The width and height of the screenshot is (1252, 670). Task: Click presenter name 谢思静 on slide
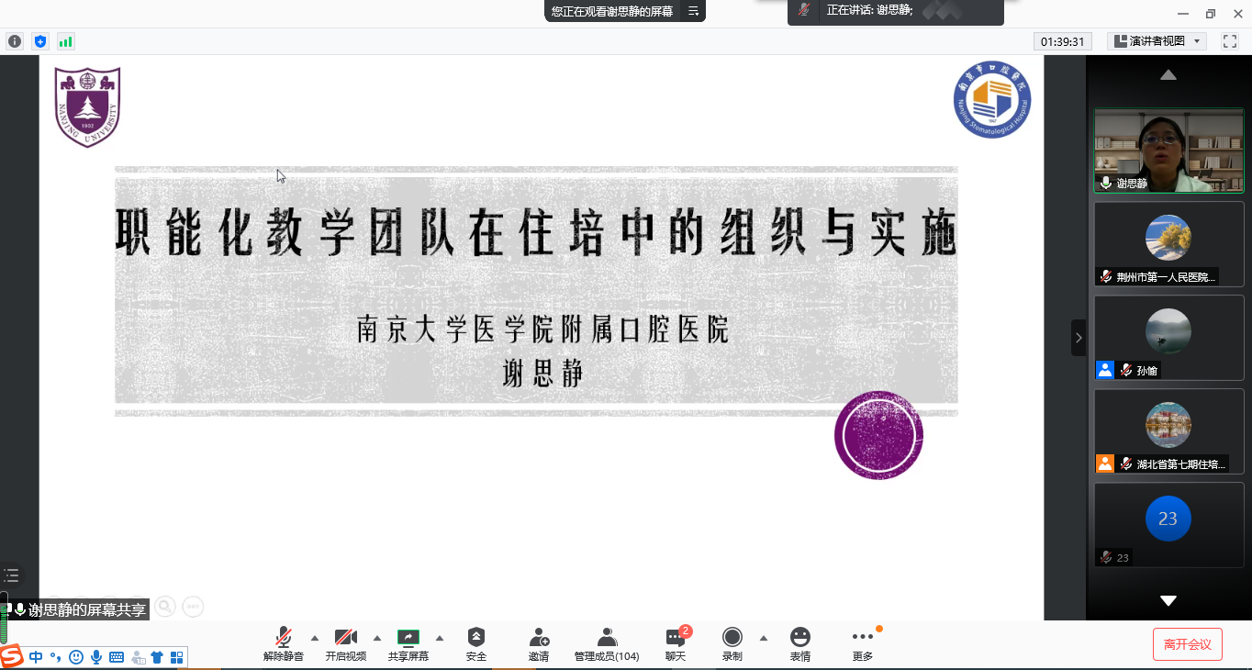542,374
